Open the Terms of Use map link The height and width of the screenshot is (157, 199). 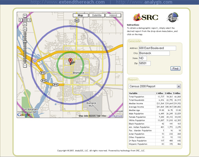pyautogui.click(x=115, y=116)
